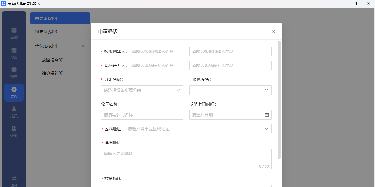The image size is (375, 187).
Task: Click the calendar icon in 期望上门时间 field
Action: [267, 115]
